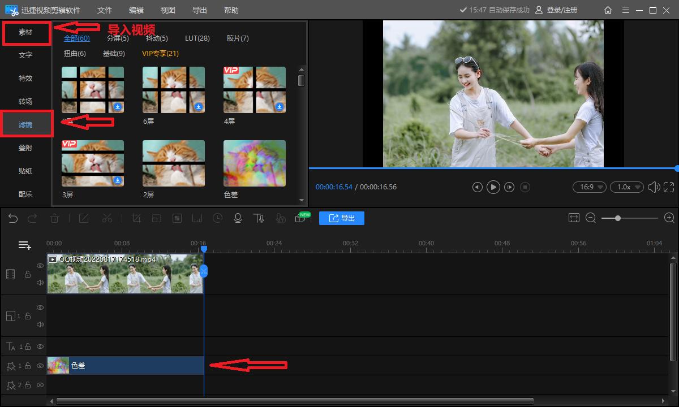Viewport: 679px width, 407px height.
Task: Select the scissors split tool
Action: point(107,218)
